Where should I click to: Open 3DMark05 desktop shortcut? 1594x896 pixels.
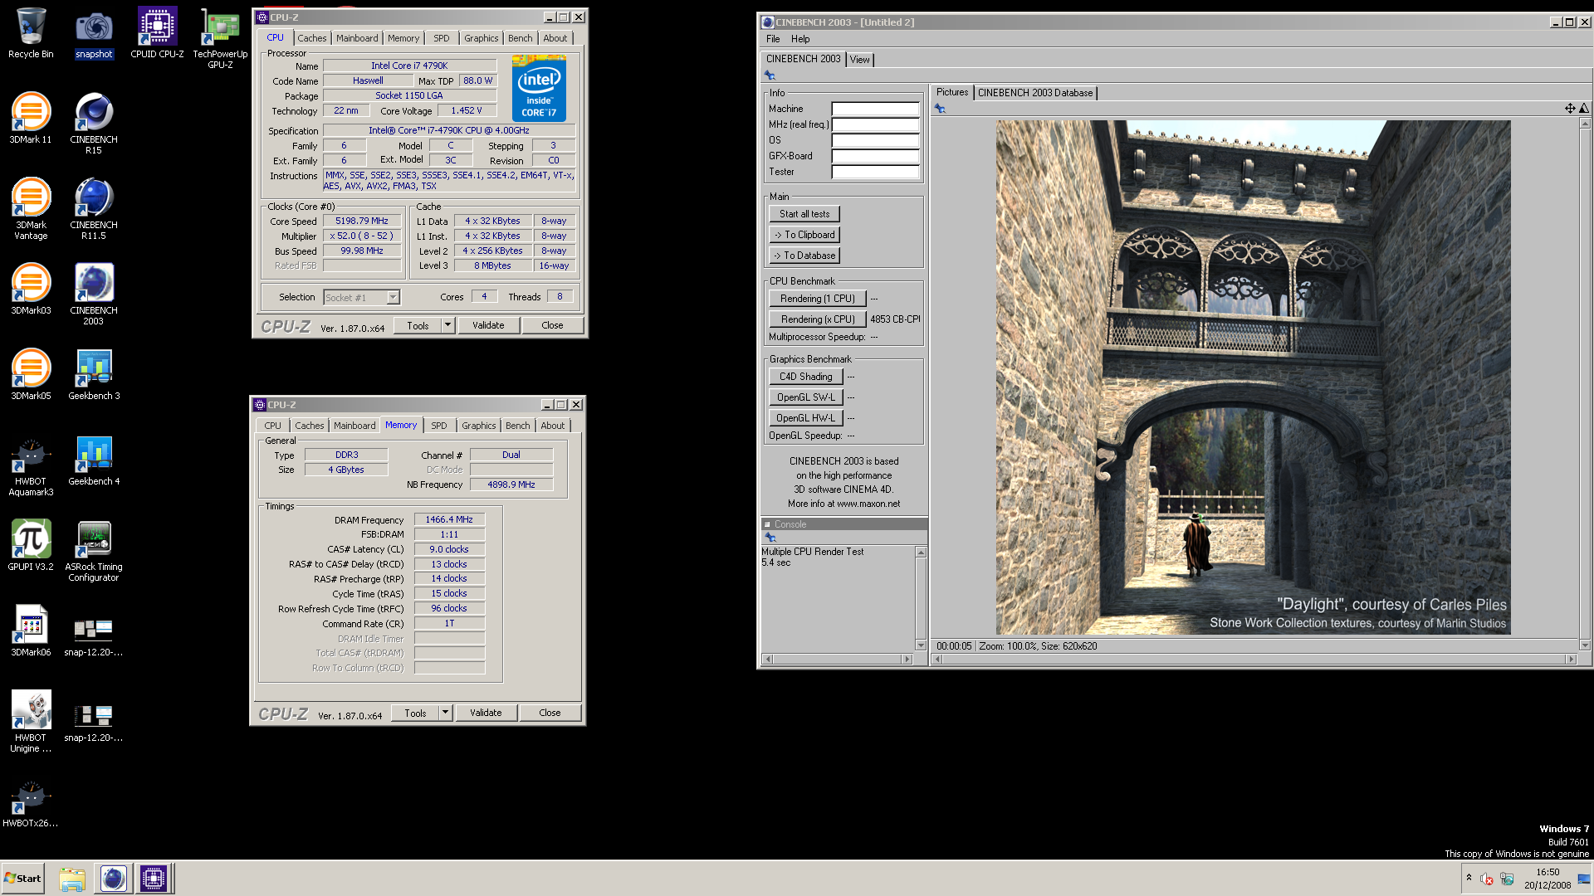tap(31, 374)
